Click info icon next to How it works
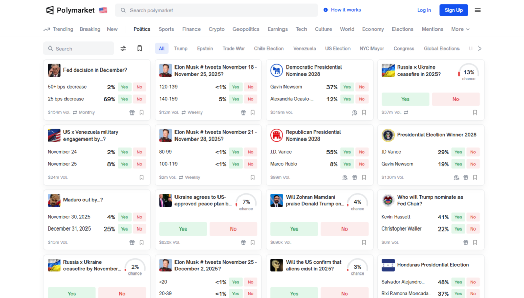 pyautogui.click(x=326, y=10)
